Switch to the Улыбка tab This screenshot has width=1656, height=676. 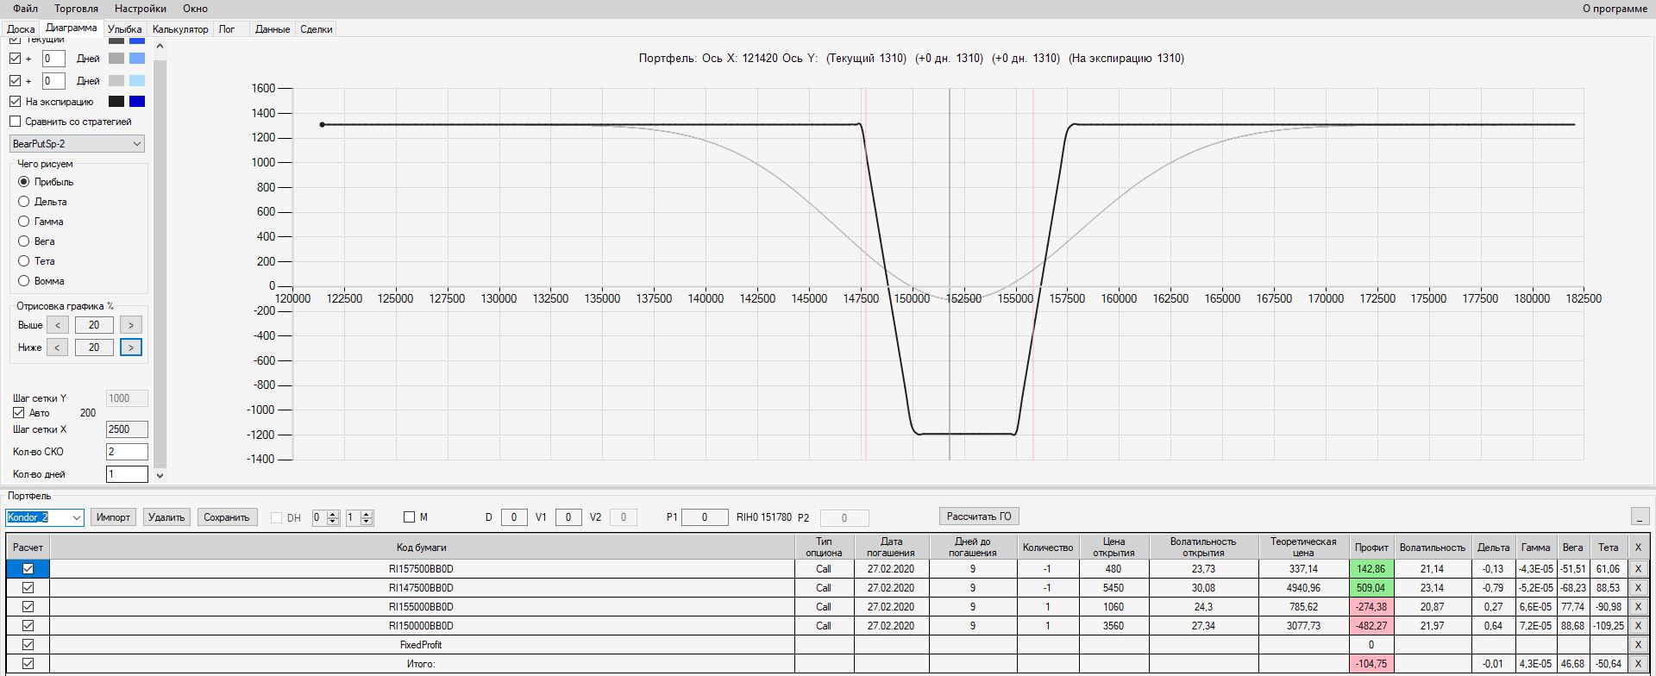[125, 29]
